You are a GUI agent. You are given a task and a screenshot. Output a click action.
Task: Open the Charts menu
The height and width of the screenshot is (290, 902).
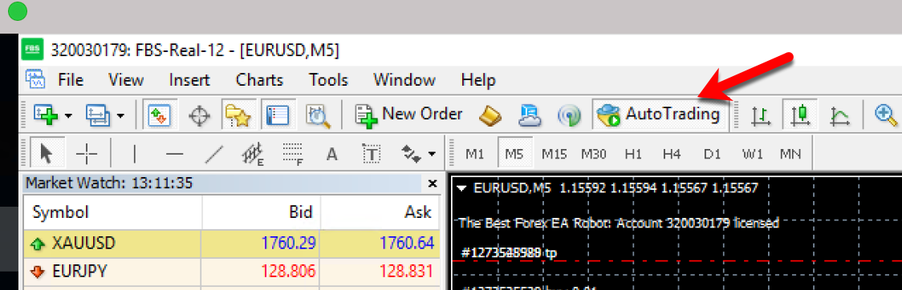coord(259,80)
